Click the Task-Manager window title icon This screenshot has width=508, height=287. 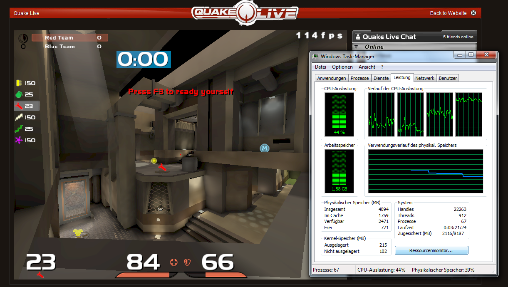tap(316, 56)
